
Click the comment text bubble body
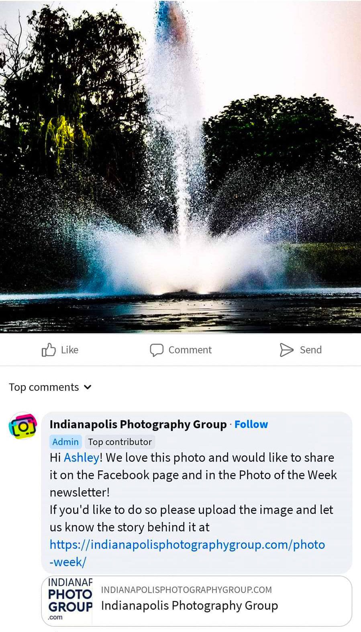pos(197,492)
